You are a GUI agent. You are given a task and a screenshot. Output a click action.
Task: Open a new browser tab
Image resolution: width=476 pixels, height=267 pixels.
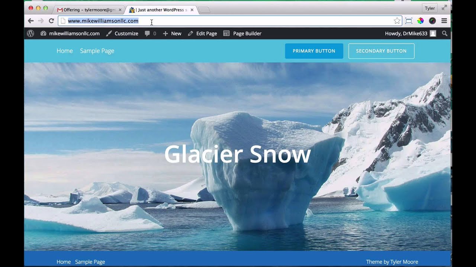coord(205,10)
